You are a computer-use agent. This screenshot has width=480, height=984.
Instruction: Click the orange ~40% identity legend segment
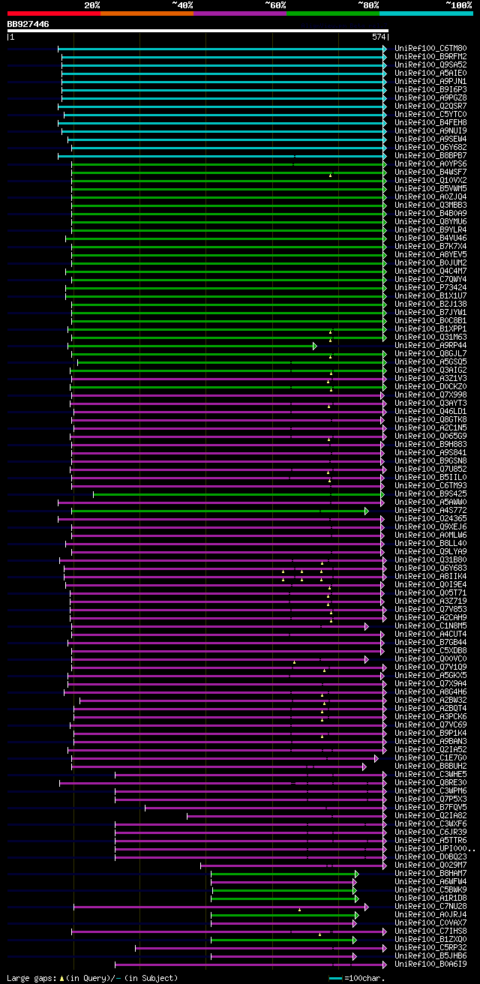click(147, 13)
